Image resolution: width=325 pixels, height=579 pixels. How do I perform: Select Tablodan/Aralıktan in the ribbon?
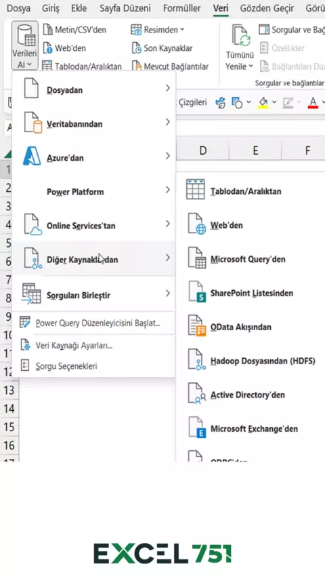[81, 66]
